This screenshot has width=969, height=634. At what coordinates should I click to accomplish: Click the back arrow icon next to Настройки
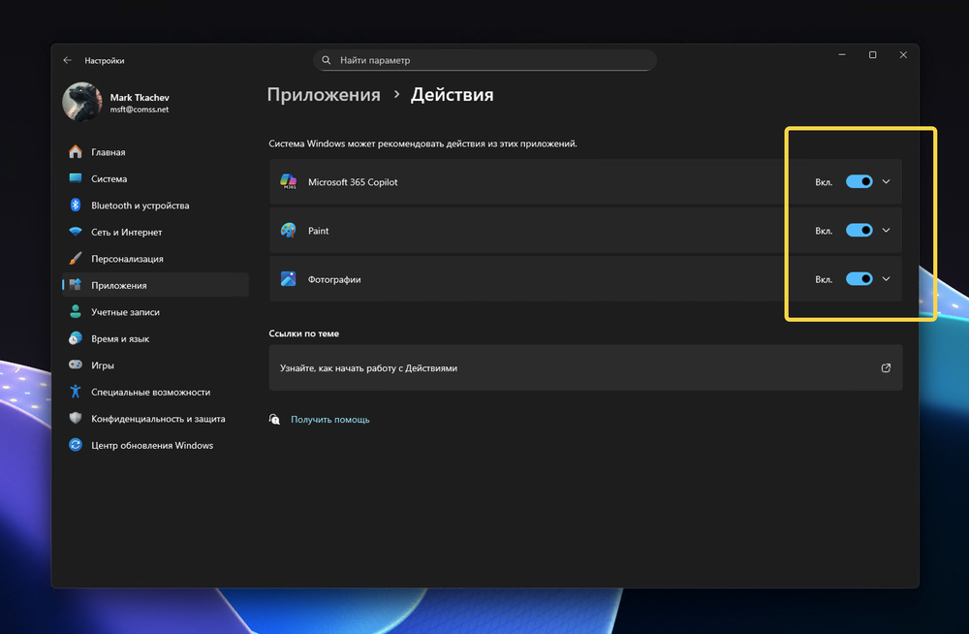pos(68,60)
